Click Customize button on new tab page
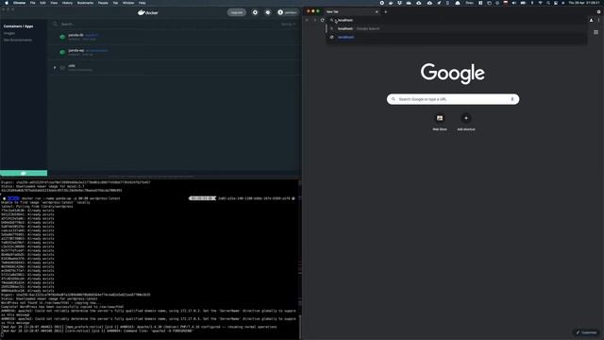This screenshot has width=604, height=340. [x=586, y=332]
